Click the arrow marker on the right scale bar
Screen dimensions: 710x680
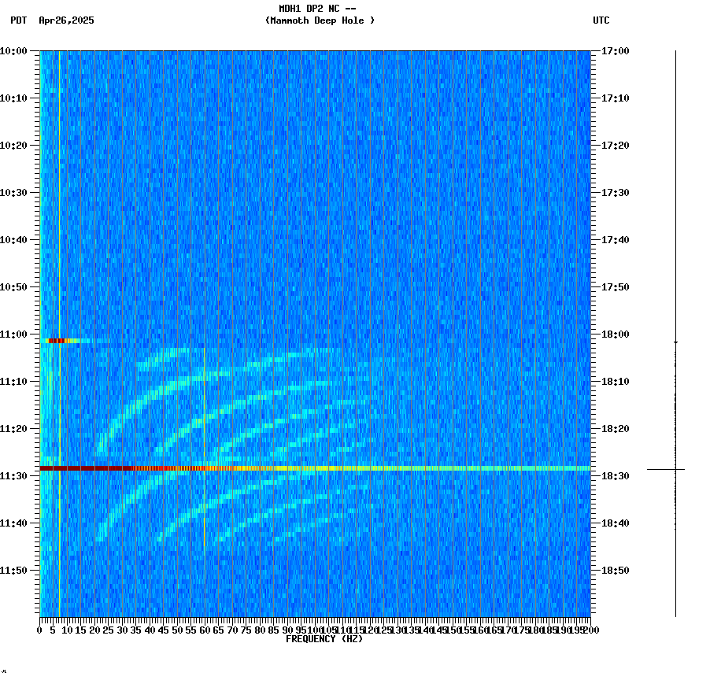(x=675, y=342)
